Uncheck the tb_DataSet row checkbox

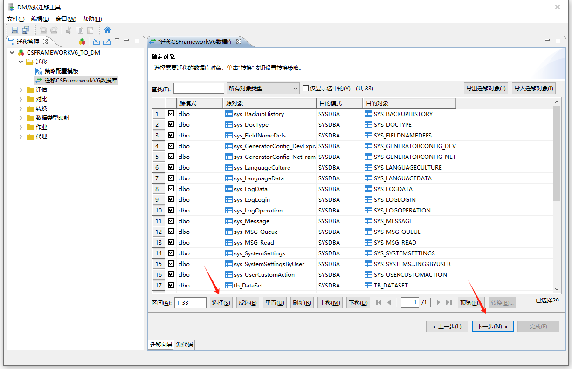coord(171,285)
